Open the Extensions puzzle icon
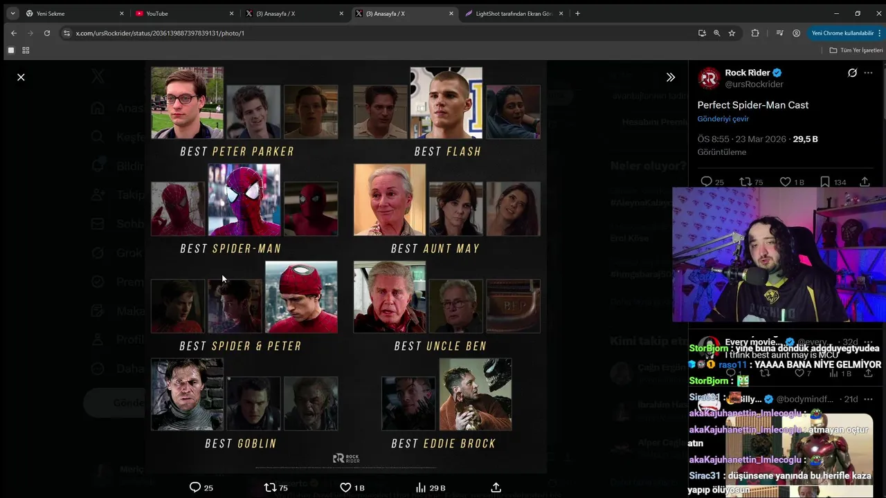886x498 pixels. point(755,33)
